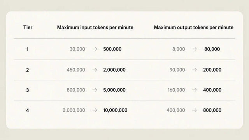Click the arrow after 800,000 input tokens
The width and height of the screenshot is (249, 140).
pos(95,90)
